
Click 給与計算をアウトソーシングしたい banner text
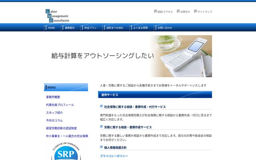(x=102, y=56)
